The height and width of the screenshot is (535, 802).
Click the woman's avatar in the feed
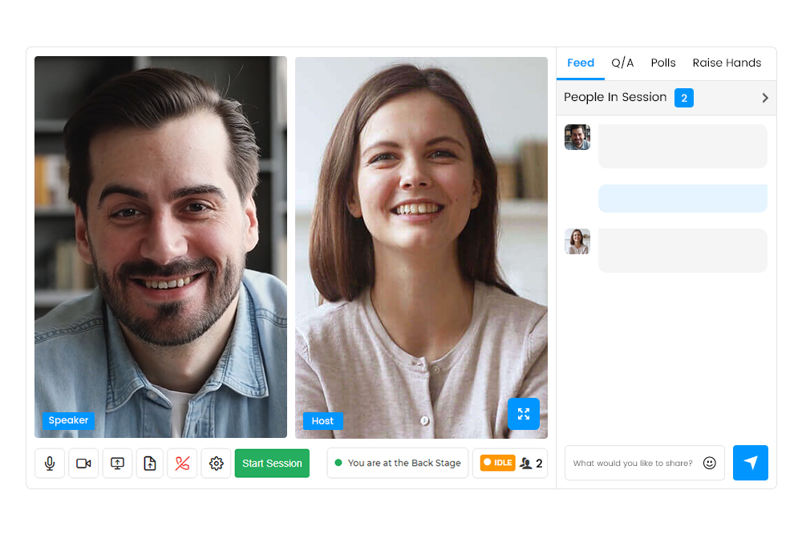577,241
